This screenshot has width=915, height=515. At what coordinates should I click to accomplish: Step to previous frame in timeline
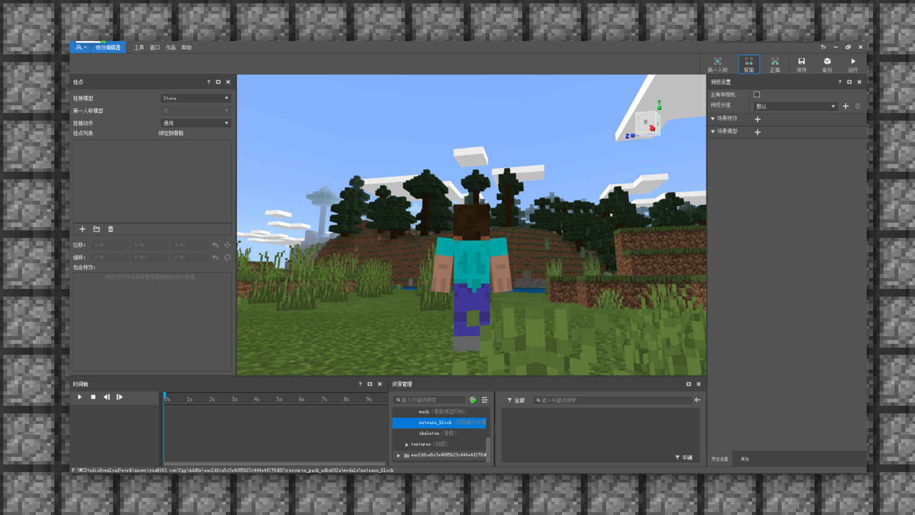[106, 397]
